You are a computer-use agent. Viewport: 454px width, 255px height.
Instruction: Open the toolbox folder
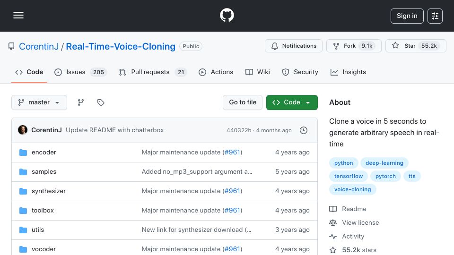(43, 211)
